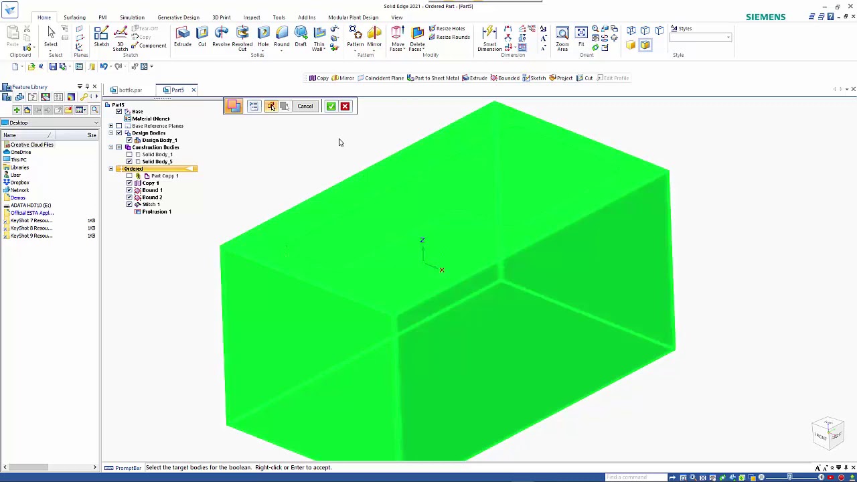857x482 pixels.
Task: Choose the Cut tool in the ribbon
Action: (202, 36)
